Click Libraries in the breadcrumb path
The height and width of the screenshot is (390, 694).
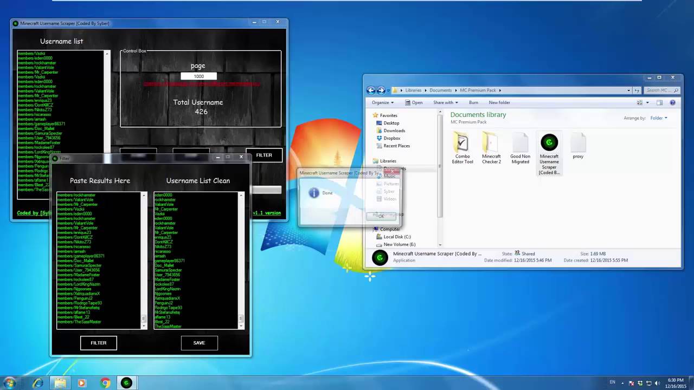point(413,90)
